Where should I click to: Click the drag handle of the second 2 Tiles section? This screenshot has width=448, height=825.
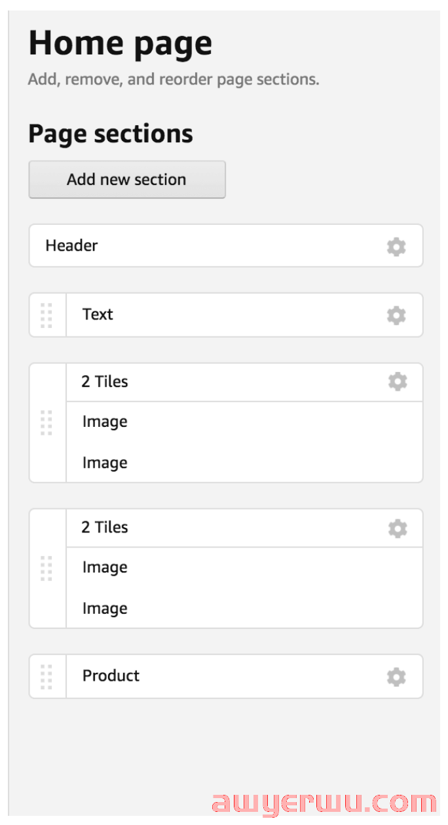pyautogui.click(x=47, y=568)
